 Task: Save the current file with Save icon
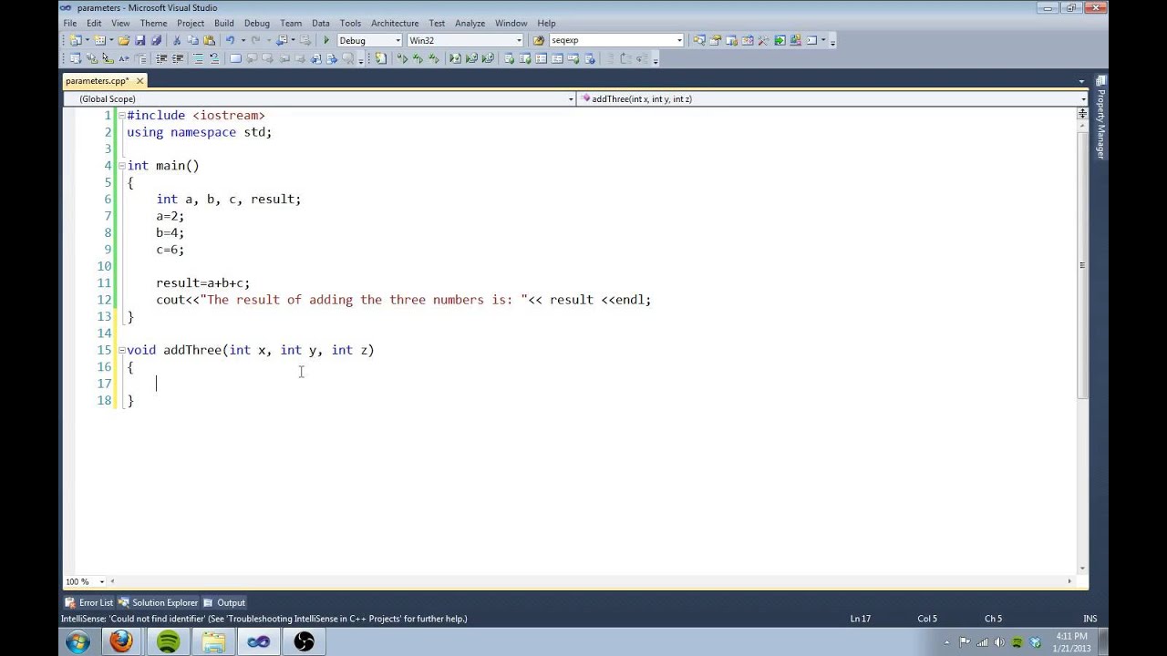[x=140, y=40]
